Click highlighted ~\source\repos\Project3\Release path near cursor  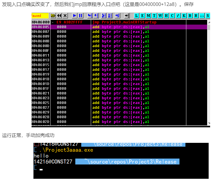[x=127, y=162]
